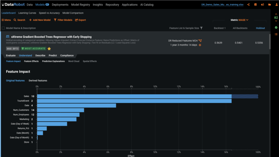279x157 pixels.
Task: Click the hamburger Menu icon
Action: 3,20
